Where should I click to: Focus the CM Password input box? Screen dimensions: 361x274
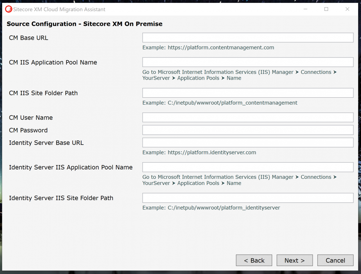[x=248, y=130]
